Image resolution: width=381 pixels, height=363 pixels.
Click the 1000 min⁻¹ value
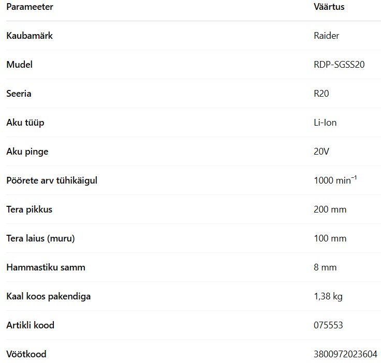point(335,180)
